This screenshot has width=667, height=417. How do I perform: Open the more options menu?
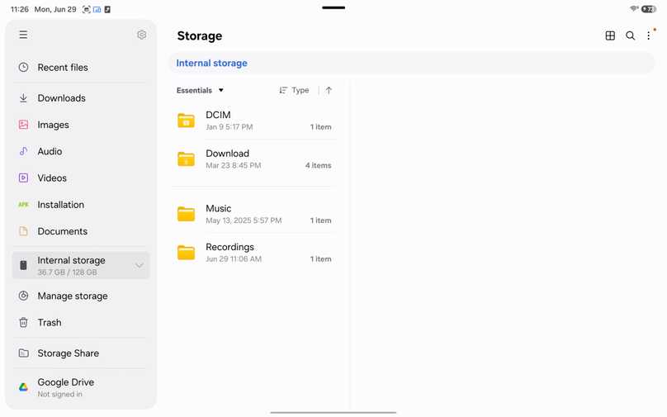(x=649, y=36)
